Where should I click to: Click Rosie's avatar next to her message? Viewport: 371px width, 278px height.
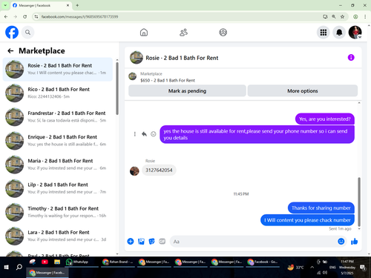tap(134, 171)
